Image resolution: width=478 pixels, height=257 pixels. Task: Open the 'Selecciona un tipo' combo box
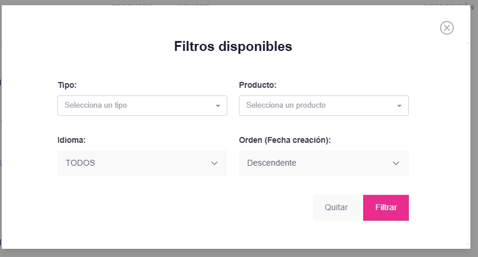click(142, 106)
